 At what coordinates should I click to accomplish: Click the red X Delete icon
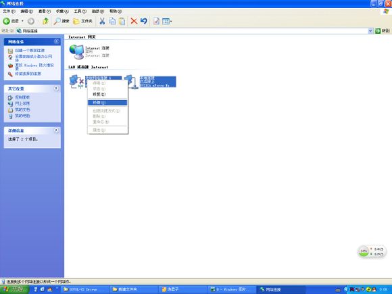point(134,21)
